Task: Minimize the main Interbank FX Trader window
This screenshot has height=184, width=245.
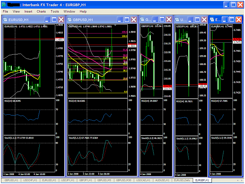Action: tap(227, 5)
